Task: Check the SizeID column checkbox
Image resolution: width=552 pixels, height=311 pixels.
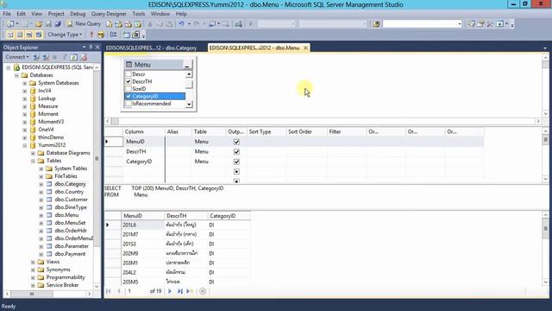Action: pos(129,89)
